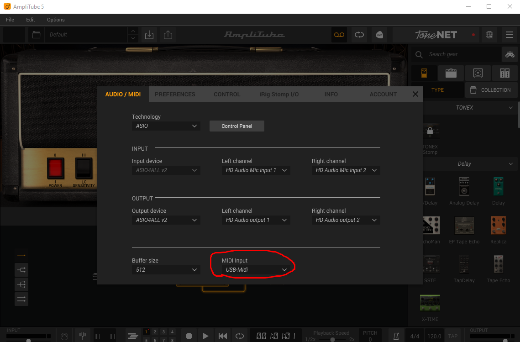Open Live mode icon
520x342 pixels.
click(x=379, y=35)
